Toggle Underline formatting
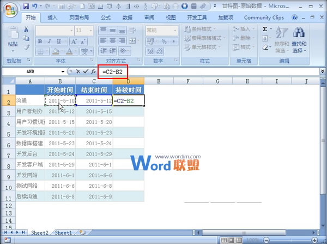This screenshot has height=244, width=327. tap(59, 41)
